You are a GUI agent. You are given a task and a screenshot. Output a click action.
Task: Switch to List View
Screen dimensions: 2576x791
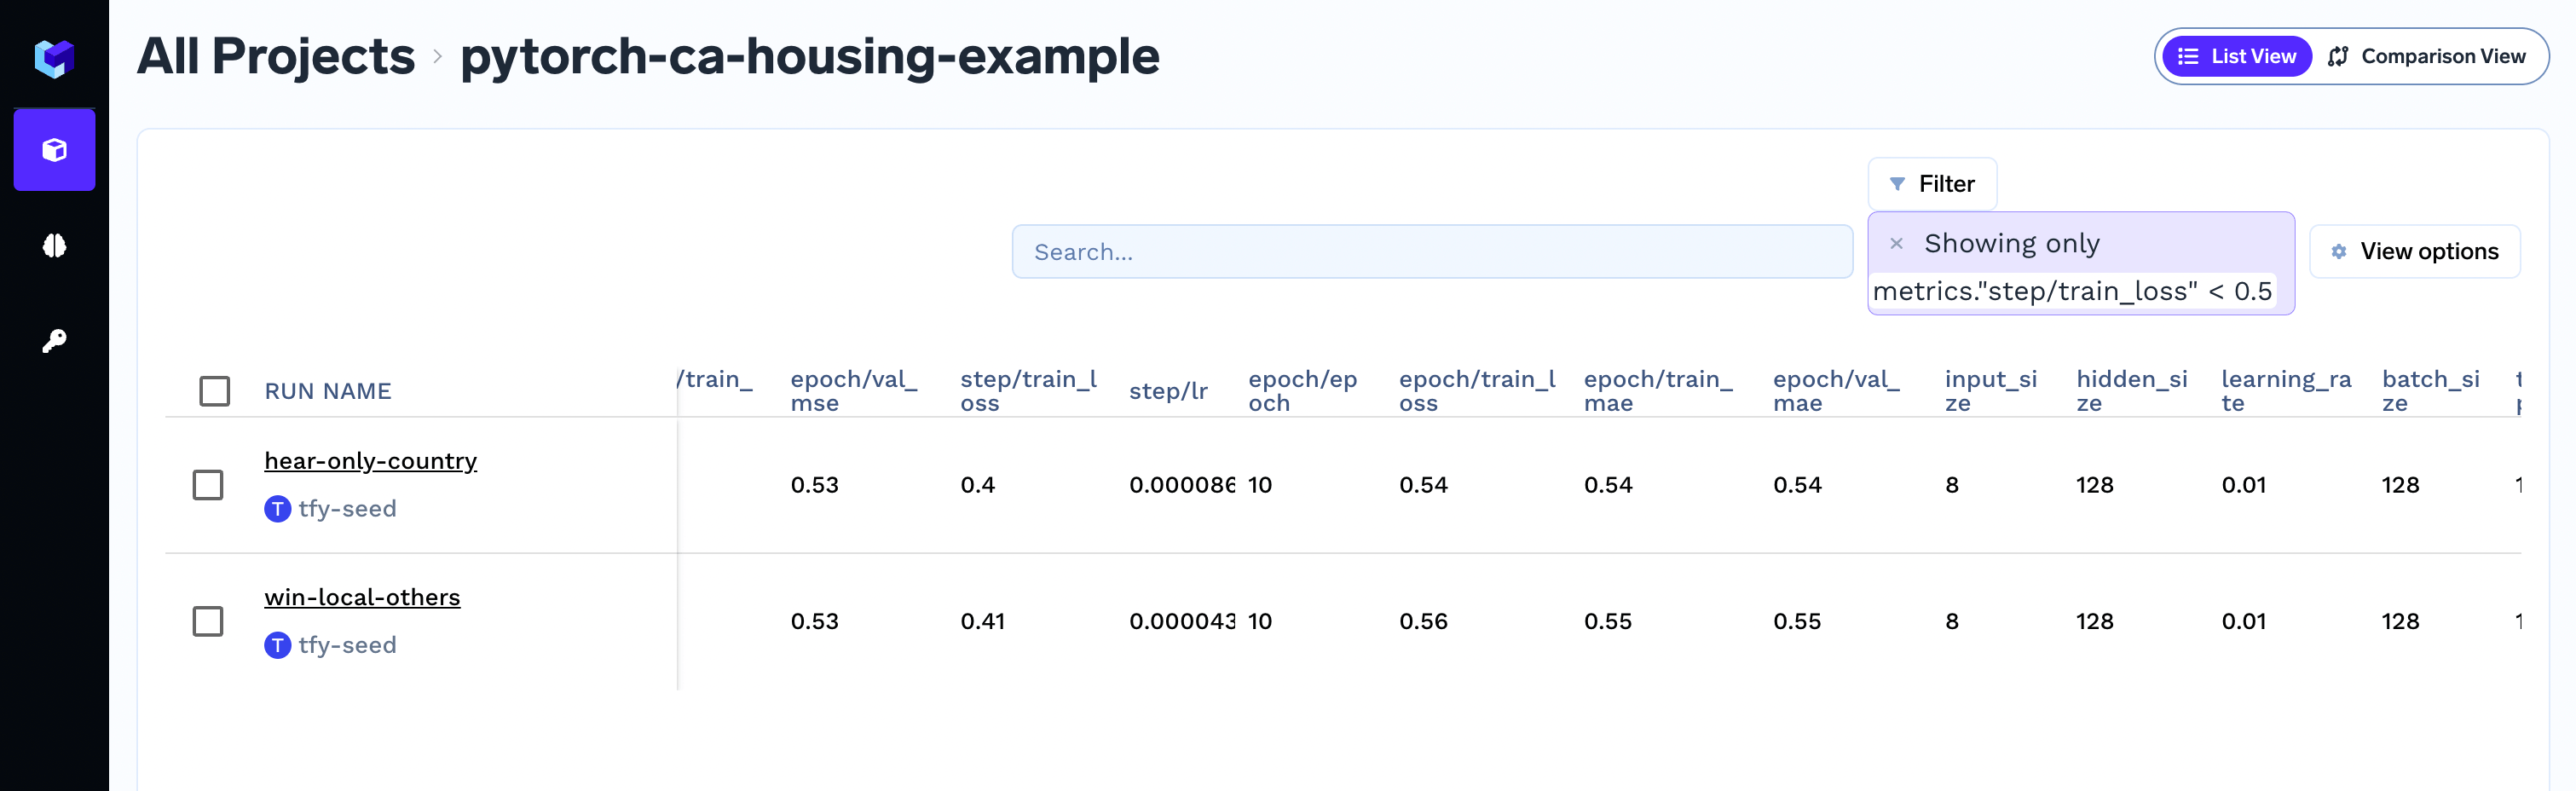click(x=2237, y=56)
